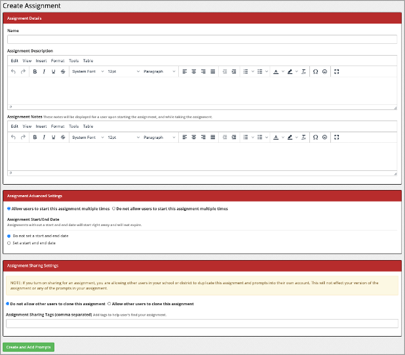Screen dimensions: 405x355
Task: Open System Font dropdown in the Assignment Description editor
Action: [x=87, y=71]
